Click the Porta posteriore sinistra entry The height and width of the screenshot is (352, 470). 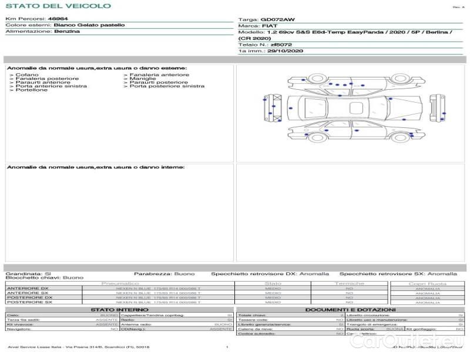[167, 86]
